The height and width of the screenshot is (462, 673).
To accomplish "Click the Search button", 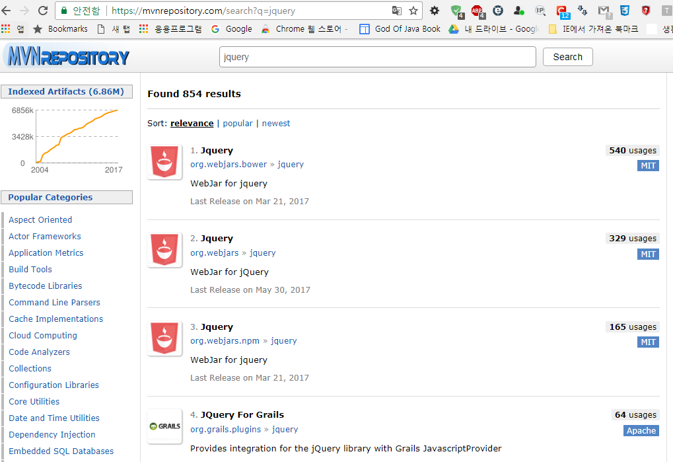I will click(567, 57).
